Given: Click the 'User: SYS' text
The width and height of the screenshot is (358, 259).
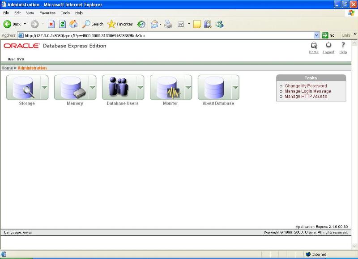Looking at the screenshot, I should point(16,59).
